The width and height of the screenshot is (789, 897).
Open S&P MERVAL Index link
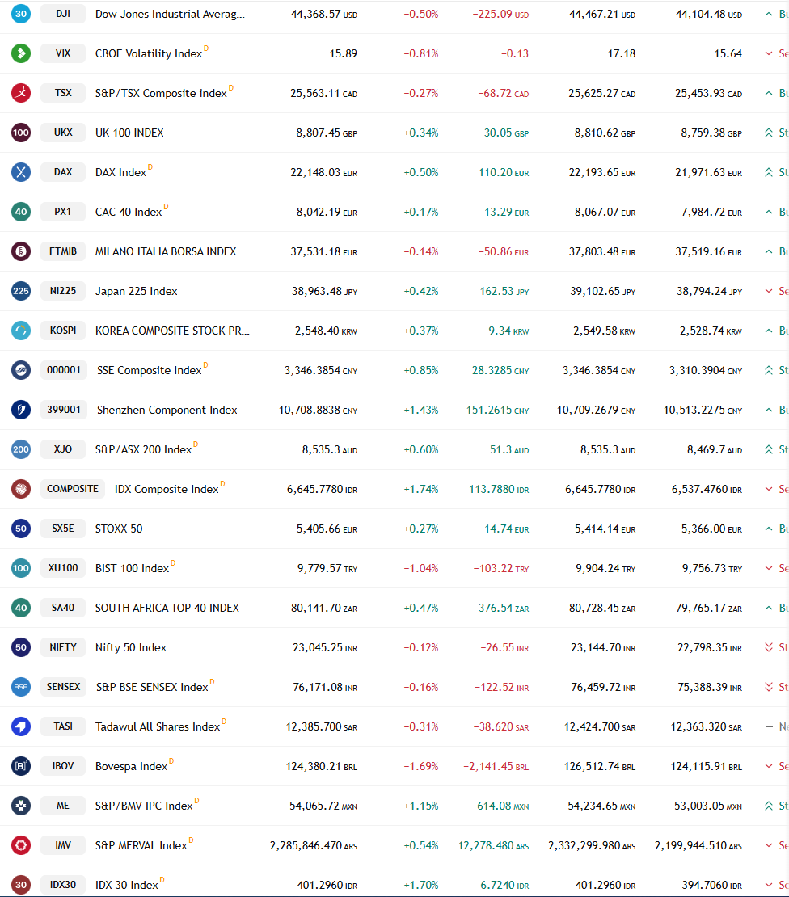pos(141,845)
